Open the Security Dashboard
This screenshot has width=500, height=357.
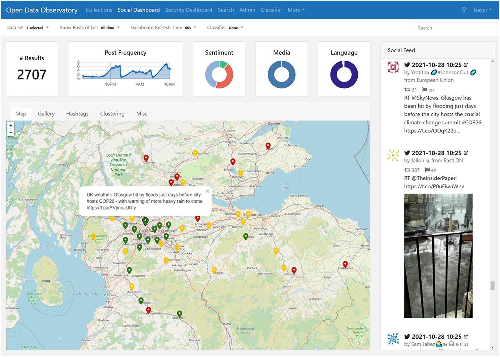(x=189, y=10)
